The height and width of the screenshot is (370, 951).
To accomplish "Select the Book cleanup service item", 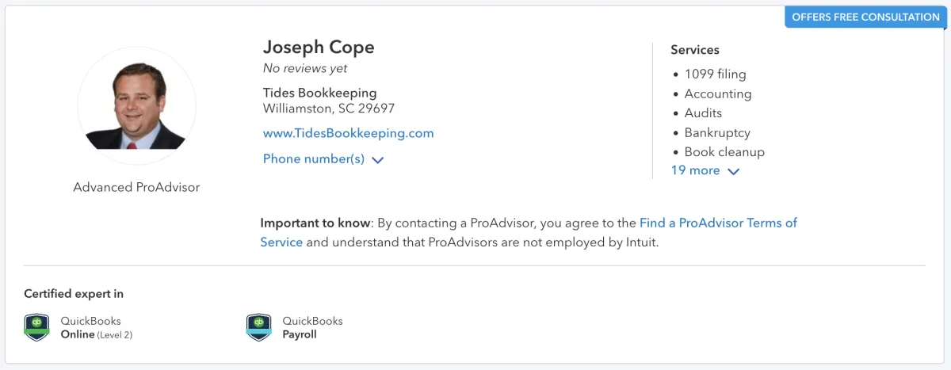I will click(x=724, y=151).
